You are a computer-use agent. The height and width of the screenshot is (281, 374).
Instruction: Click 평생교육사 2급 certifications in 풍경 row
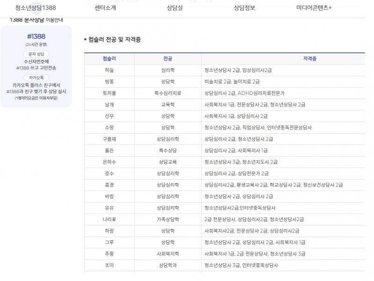252,185
